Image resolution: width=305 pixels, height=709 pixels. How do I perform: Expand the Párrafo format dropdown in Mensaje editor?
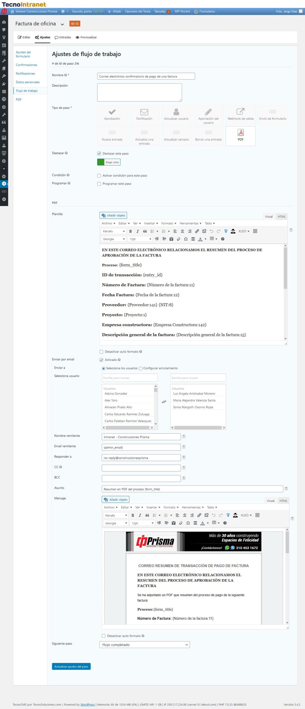pos(116,515)
